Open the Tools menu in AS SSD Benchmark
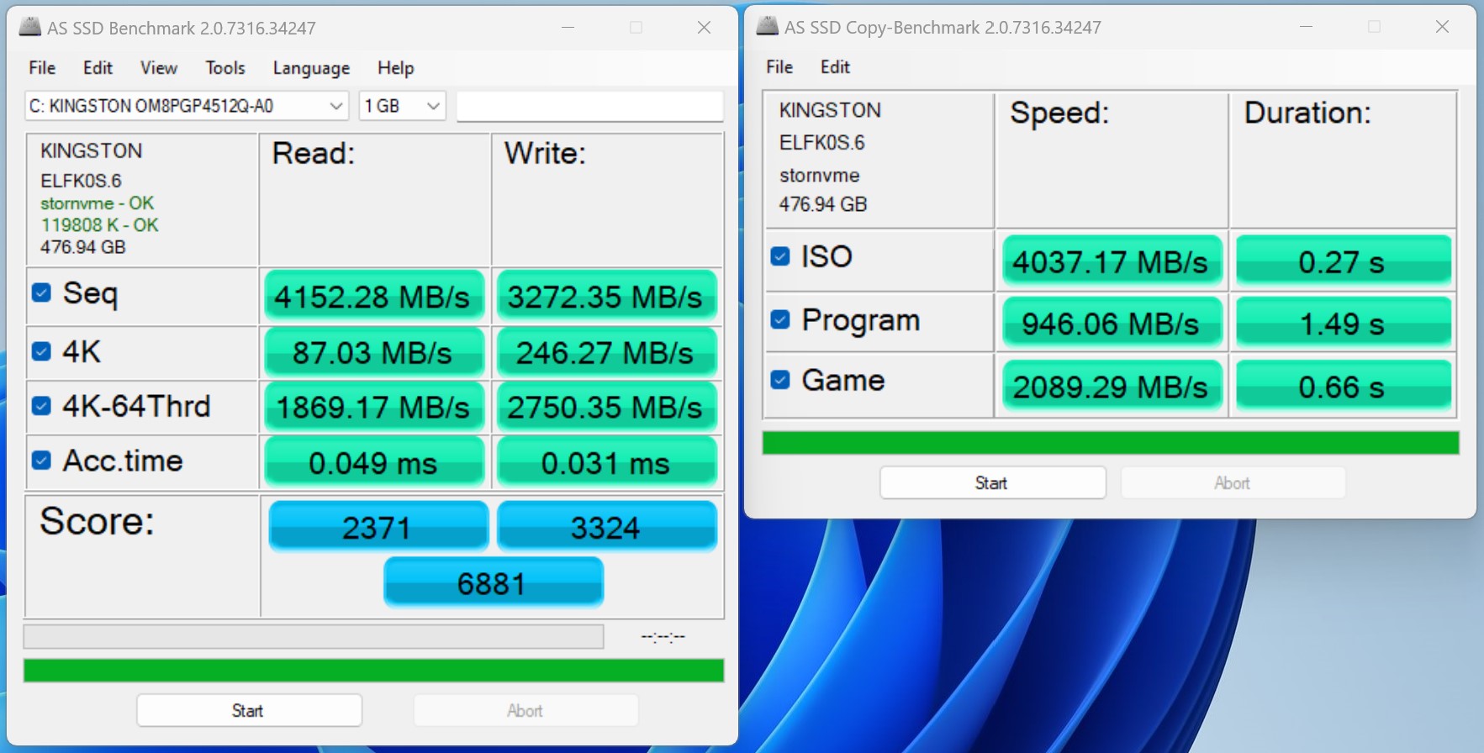Screen dimensions: 1484x753 224,68
